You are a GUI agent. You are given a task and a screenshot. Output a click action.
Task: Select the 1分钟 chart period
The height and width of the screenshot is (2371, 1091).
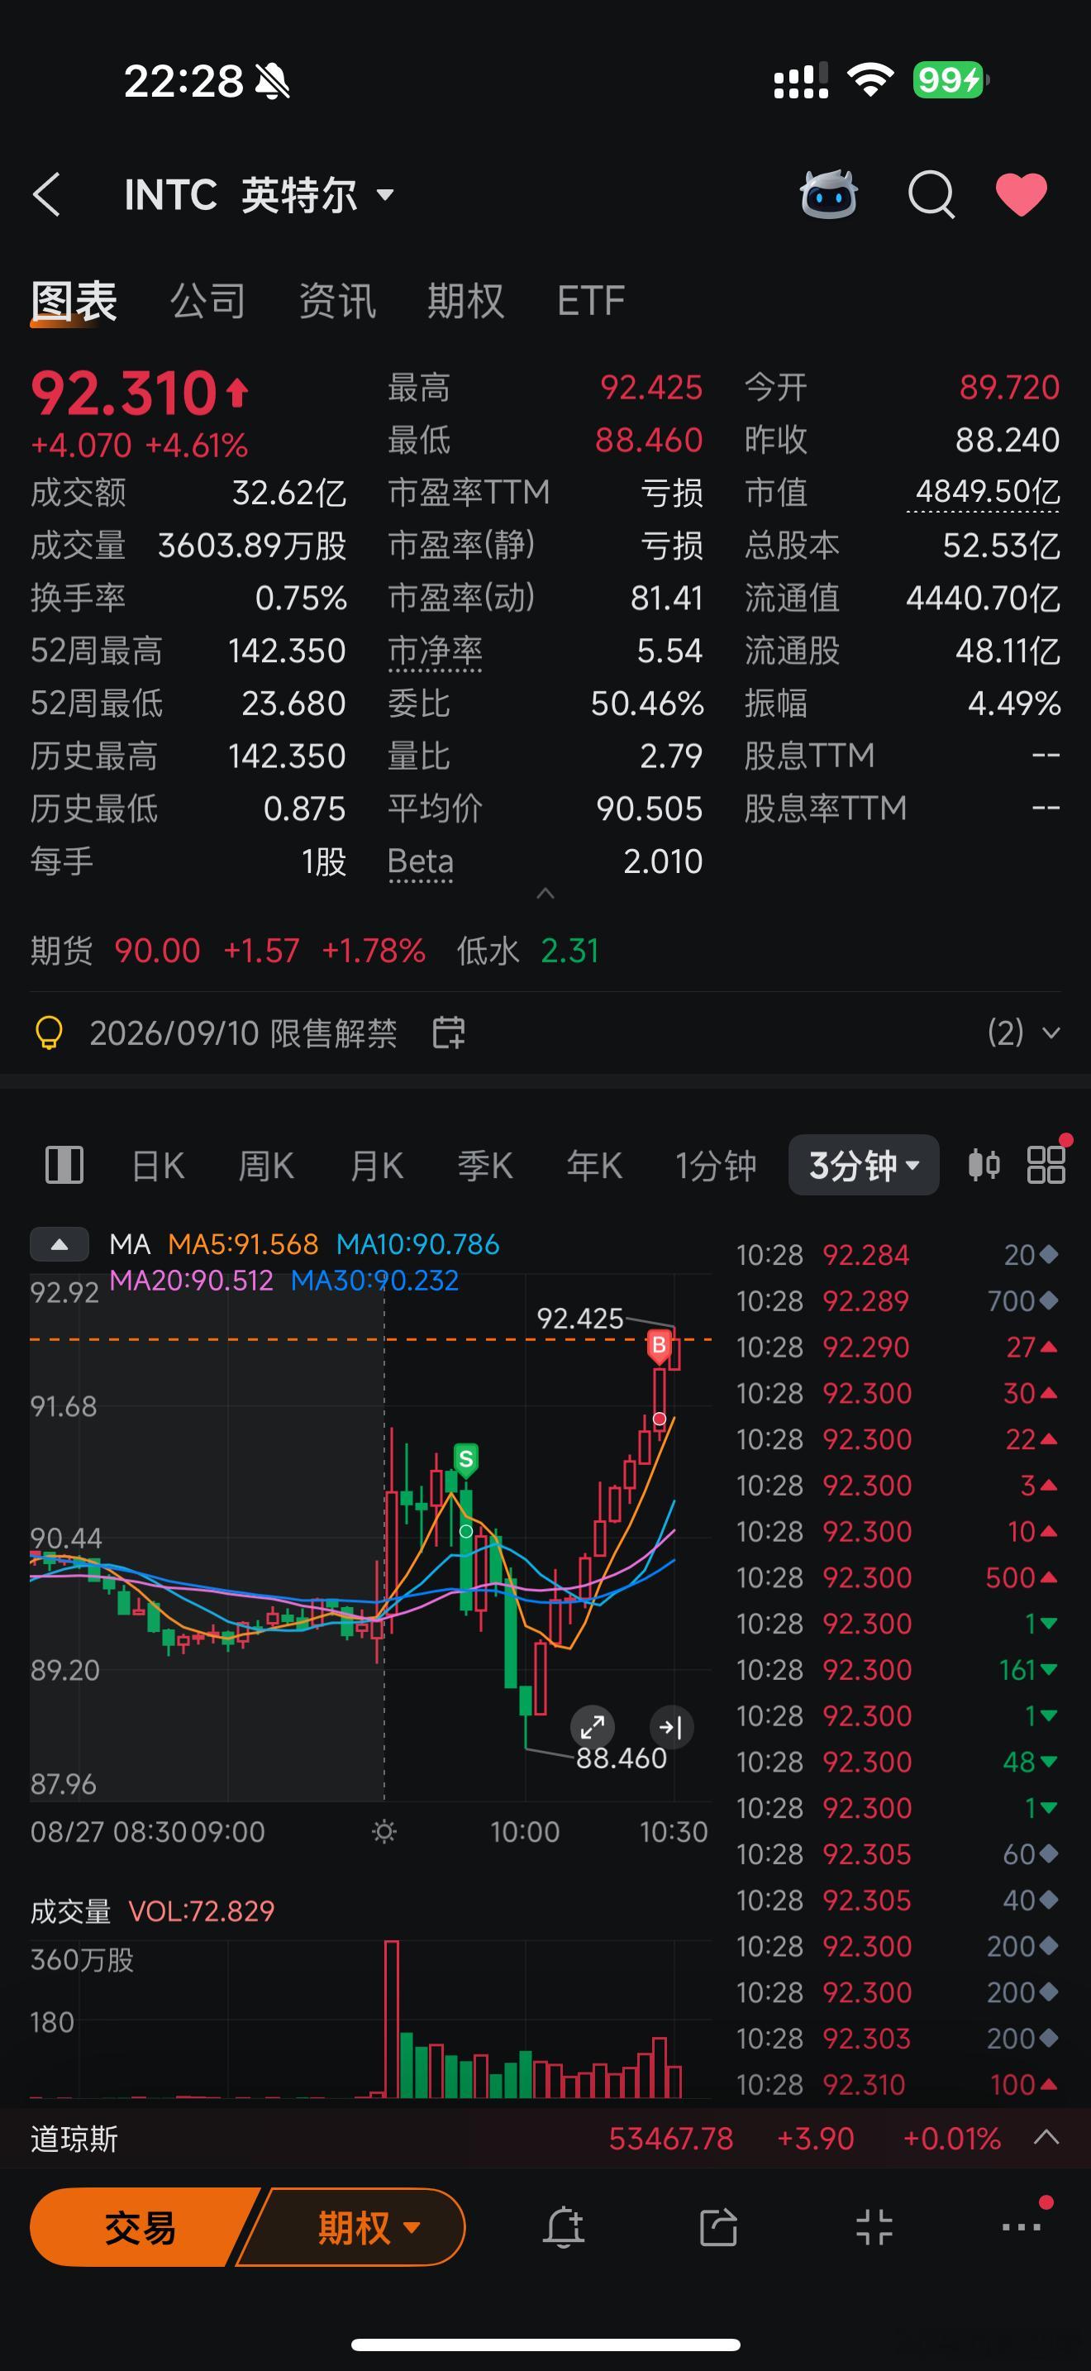tap(716, 1166)
